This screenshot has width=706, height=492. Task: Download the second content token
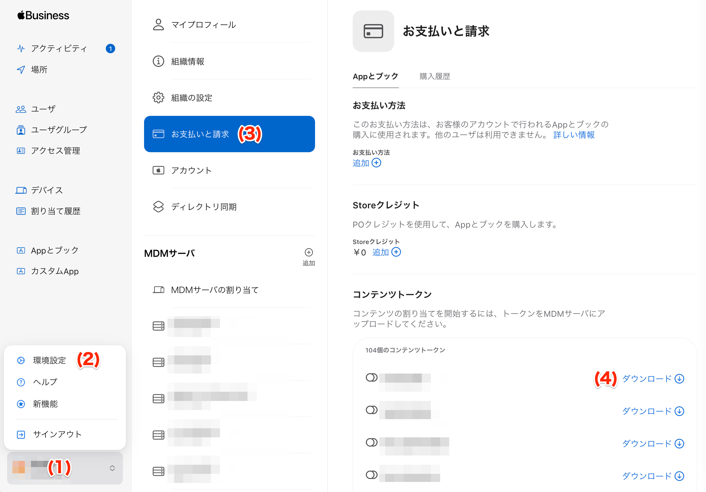point(653,411)
